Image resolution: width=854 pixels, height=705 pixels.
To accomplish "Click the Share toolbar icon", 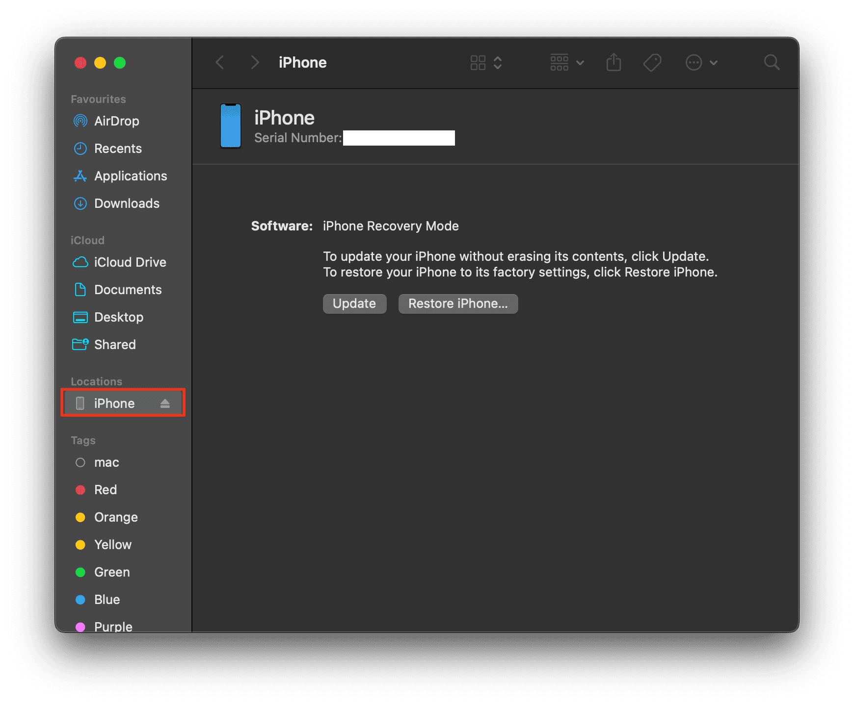I will tap(614, 62).
